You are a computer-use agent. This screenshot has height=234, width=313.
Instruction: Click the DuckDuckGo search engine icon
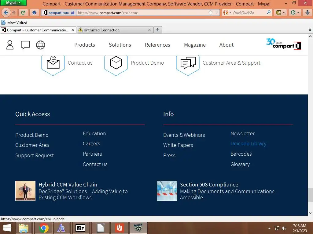(226, 12)
